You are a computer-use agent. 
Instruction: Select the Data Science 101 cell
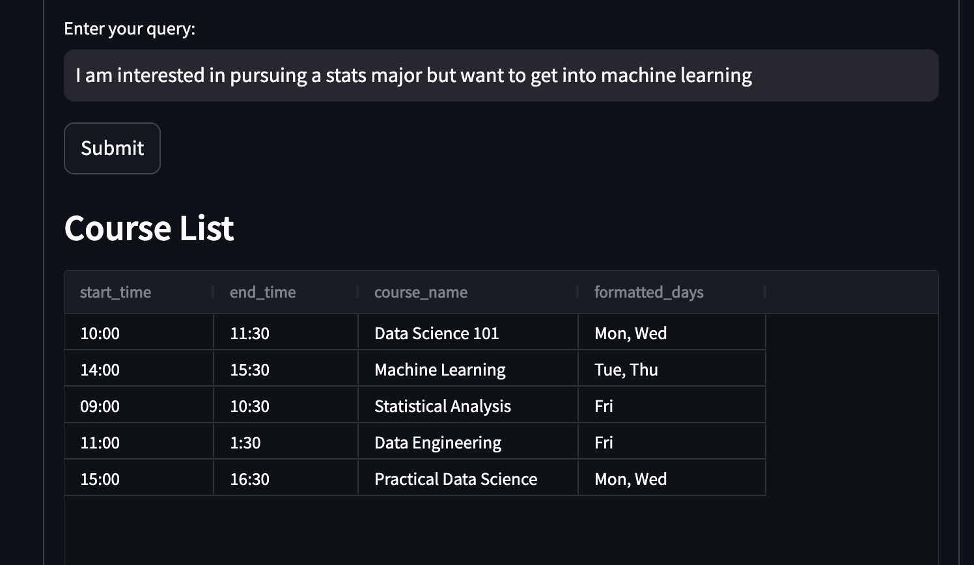tap(468, 333)
